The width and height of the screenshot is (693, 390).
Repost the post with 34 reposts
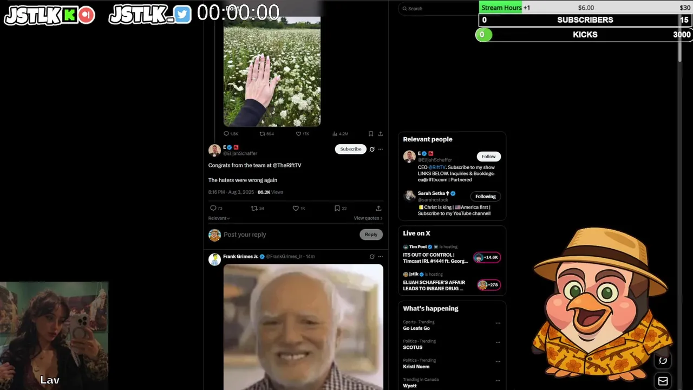(254, 208)
